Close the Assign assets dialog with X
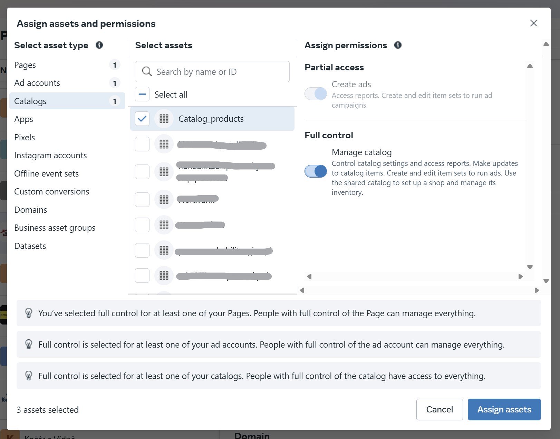560x439 pixels. point(533,23)
